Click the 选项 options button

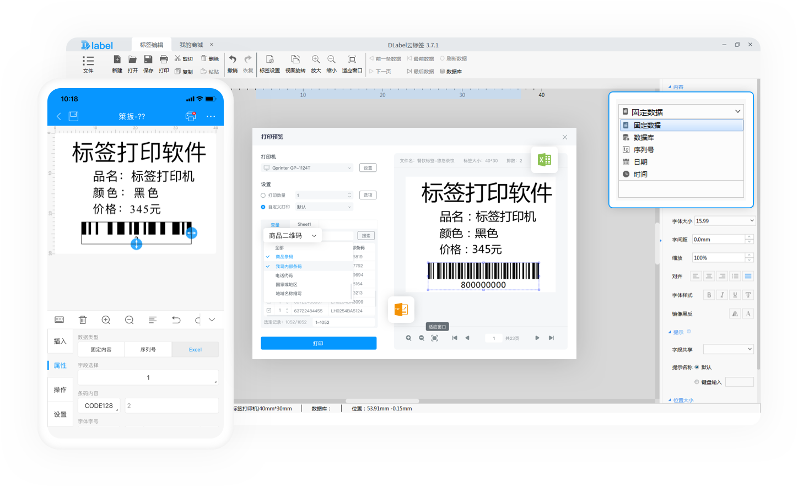coord(368,195)
